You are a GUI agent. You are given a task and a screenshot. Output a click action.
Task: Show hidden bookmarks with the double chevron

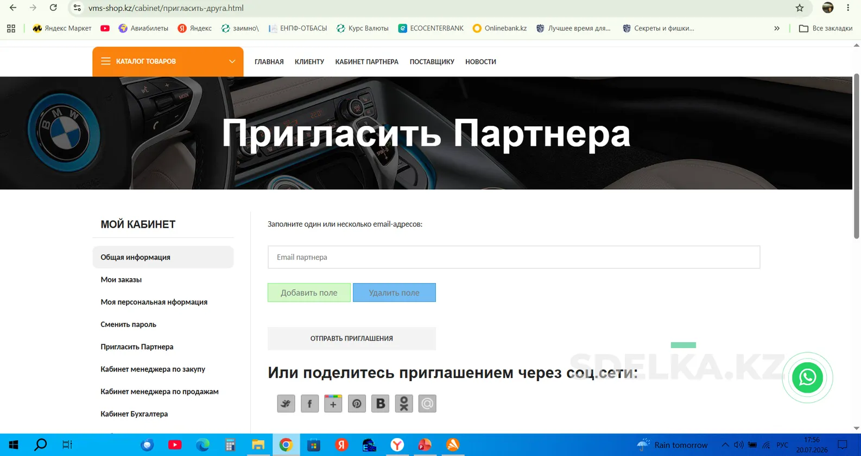pos(777,28)
